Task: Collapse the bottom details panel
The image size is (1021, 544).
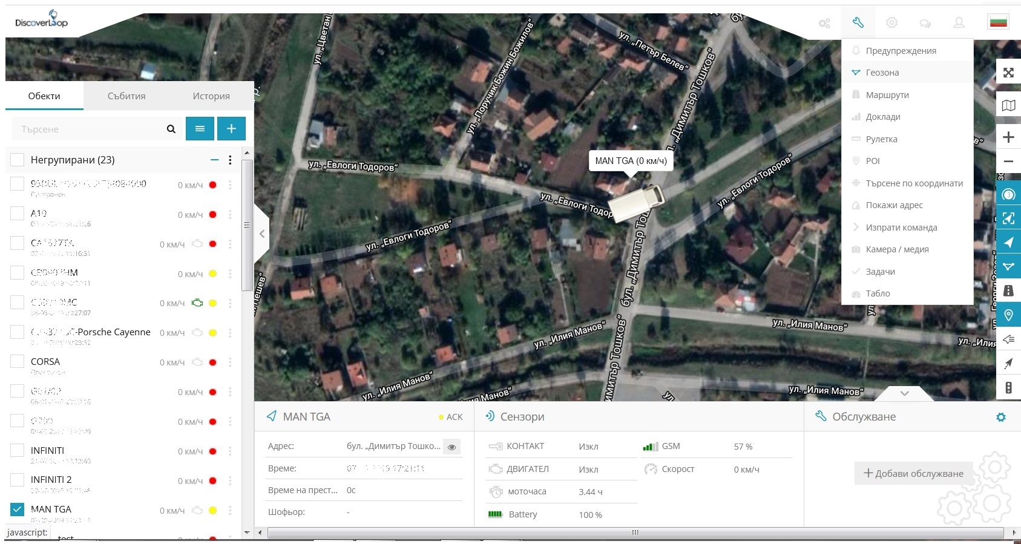Action: (x=904, y=393)
